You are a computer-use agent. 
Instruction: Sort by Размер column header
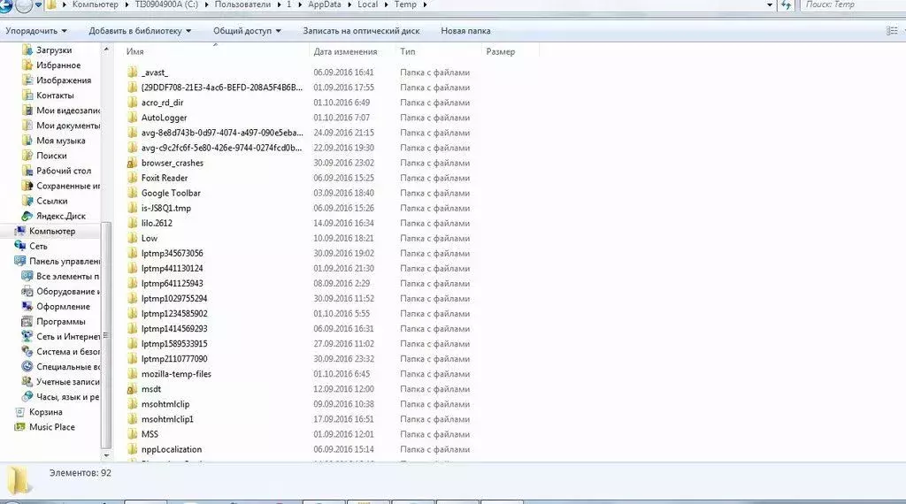[x=501, y=51]
